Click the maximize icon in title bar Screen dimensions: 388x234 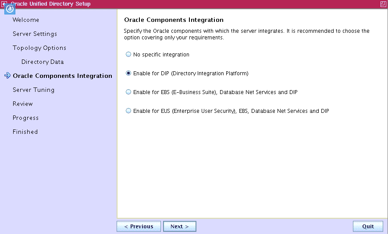click(x=383, y=3)
